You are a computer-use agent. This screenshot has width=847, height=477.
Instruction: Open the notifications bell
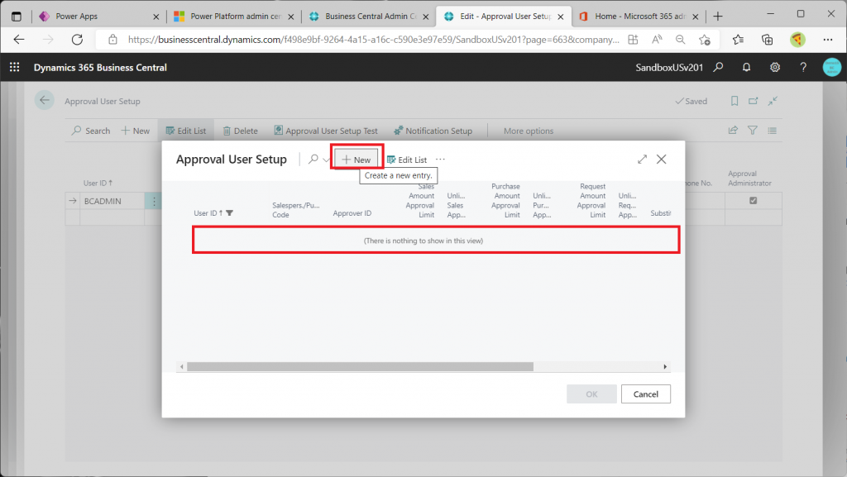click(x=746, y=67)
